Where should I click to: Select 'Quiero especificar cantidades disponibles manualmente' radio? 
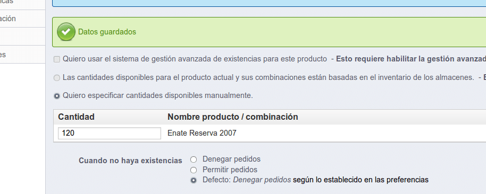[57, 96]
